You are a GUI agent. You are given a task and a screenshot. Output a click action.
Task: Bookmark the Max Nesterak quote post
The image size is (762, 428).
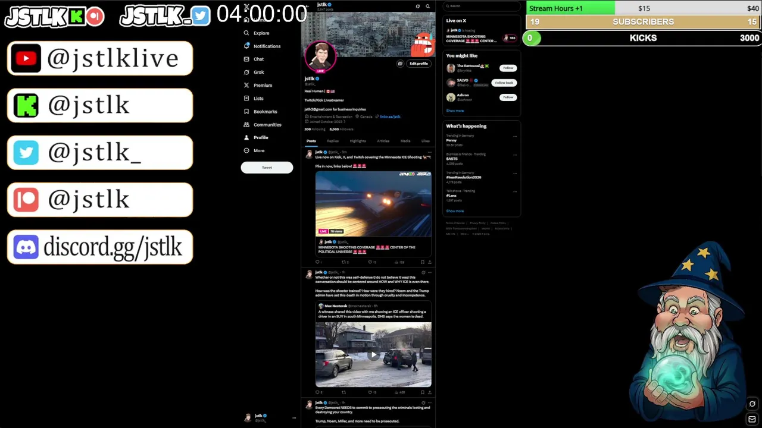pyautogui.click(x=423, y=392)
